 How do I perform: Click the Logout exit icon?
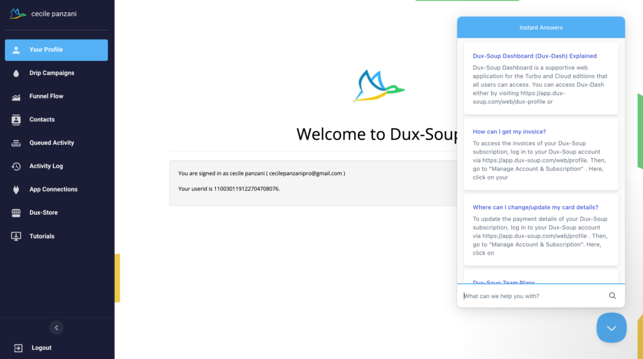[18, 348]
